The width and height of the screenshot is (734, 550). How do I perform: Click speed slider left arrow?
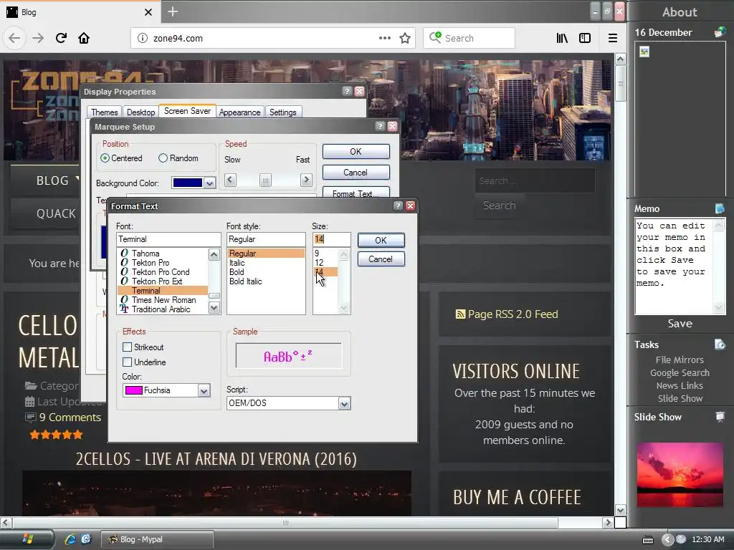230,180
